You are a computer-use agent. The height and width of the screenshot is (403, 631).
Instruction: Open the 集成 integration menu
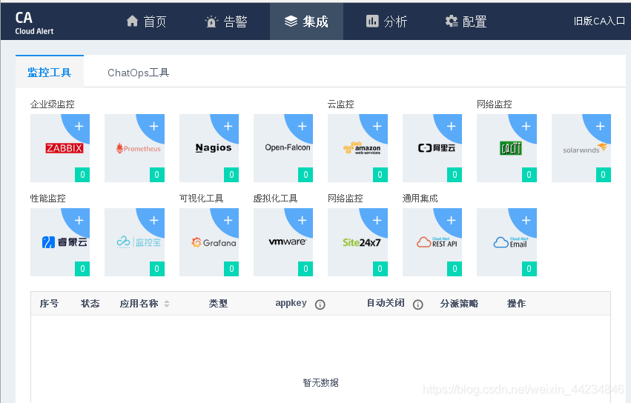pyautogui.click(x=306, y=21)
